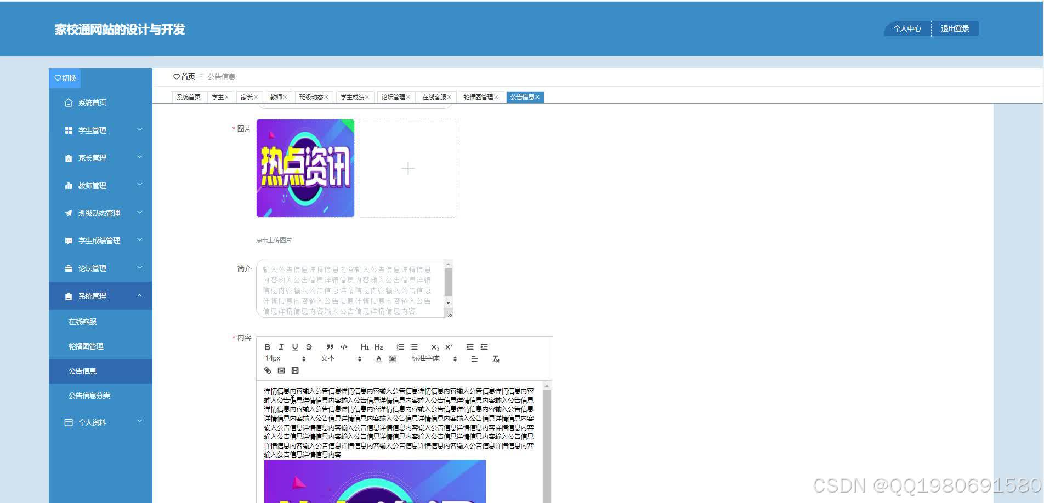Apply italic formatting in the editor toolbar
Viewport: 1044px width, 503px height.
pyautogui.click(x=281, y=347)
